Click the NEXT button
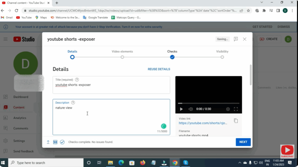The width and height of the screenshot is (298, 167). (243, 142)
